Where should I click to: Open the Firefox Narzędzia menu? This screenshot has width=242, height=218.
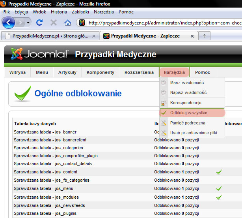click(104, 12)
